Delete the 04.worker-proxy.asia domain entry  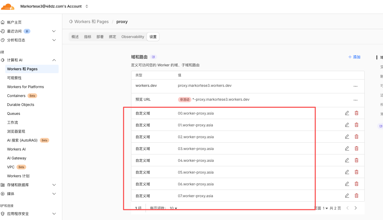[x=356, y=160]
